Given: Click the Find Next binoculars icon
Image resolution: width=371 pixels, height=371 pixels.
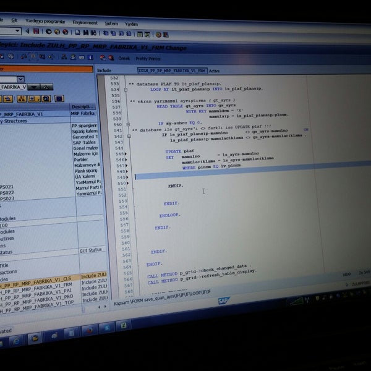Looking at the screenshot, I should [94, 33].
